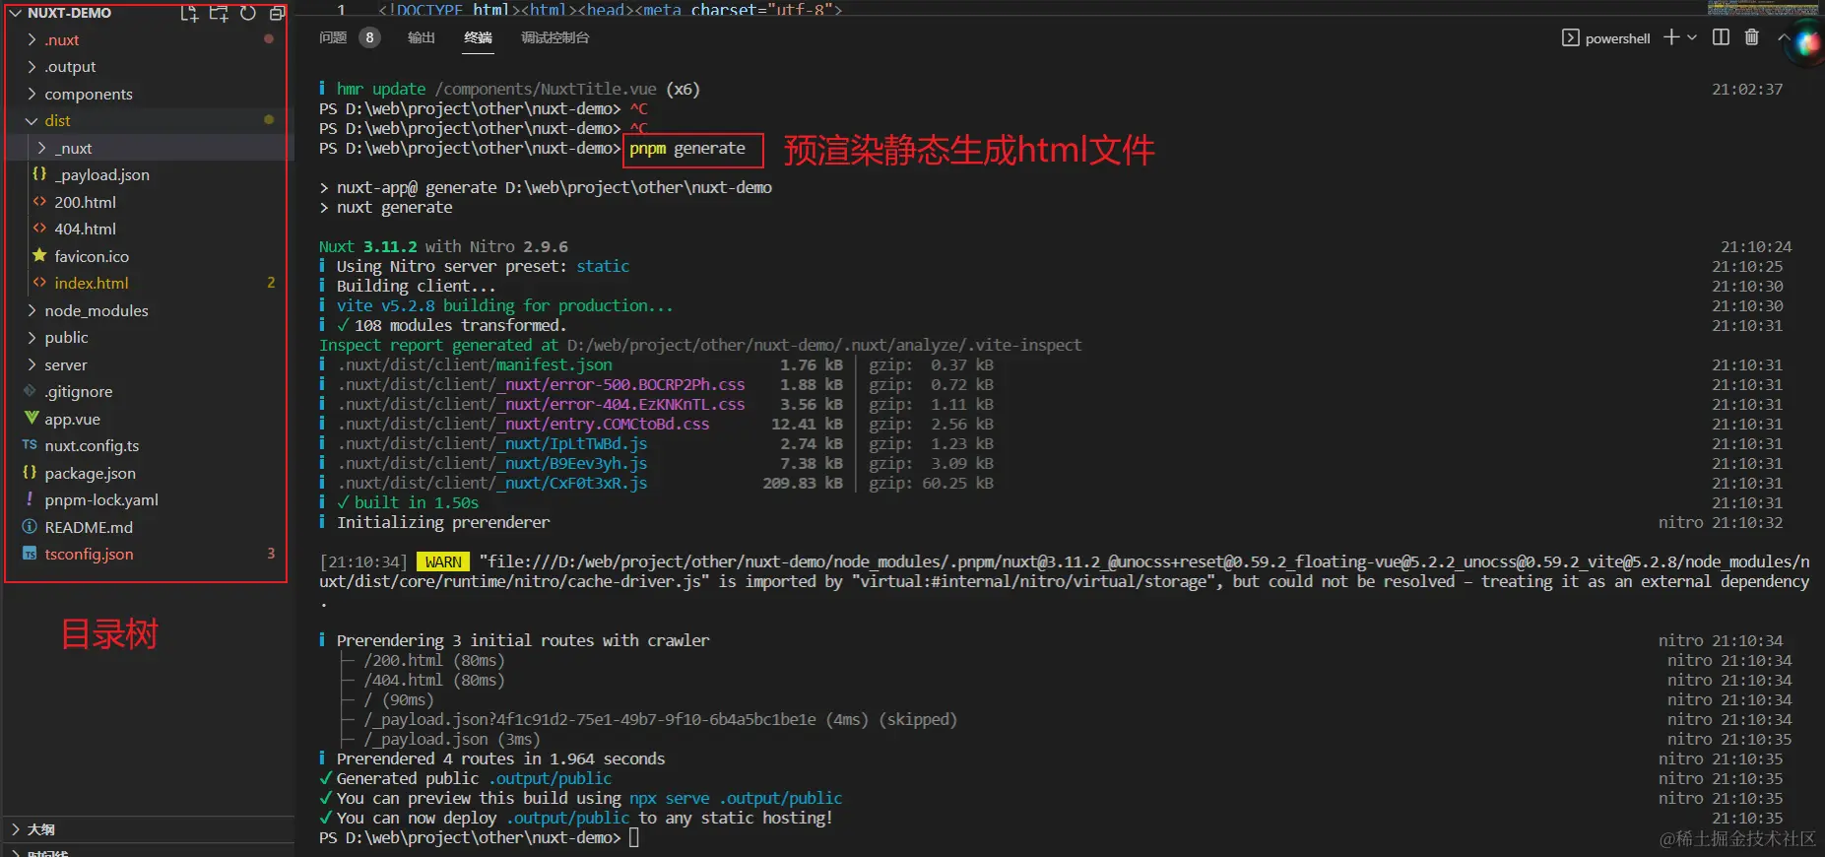Click the 'pnpm generate' command text
This screenshot has height=857, width=1825.
[687, 148]
